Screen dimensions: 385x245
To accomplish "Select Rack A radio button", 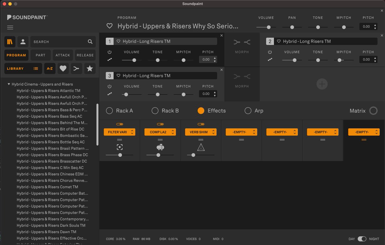I will tap(109, 111).
